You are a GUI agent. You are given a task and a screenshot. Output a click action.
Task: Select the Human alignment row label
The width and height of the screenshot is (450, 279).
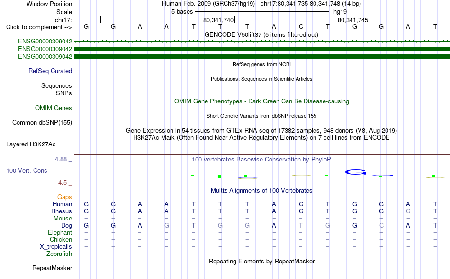(x=62, y=204)
